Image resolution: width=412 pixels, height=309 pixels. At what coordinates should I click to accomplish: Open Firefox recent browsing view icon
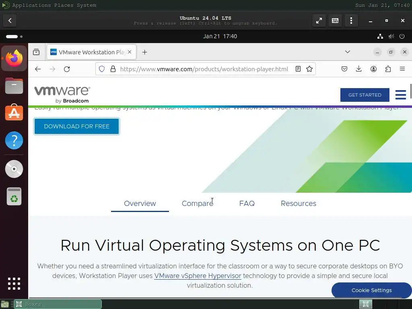[36, 52]
